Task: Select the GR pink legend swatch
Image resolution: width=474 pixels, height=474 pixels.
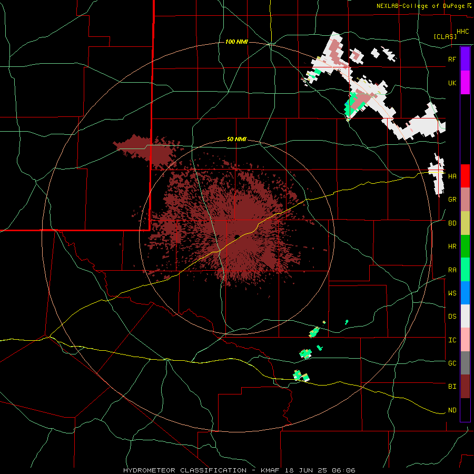Action: [465, 200]
